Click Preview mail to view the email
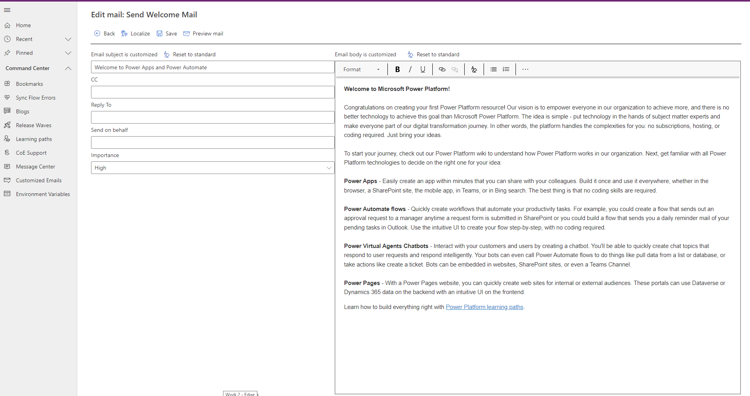 click(x=203, y=33)
